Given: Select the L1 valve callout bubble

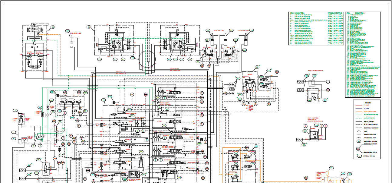Looking at the screenshot, I should 115,59.
